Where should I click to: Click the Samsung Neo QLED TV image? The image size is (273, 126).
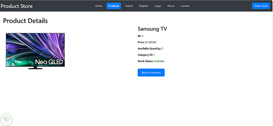[x=35, y=51]
